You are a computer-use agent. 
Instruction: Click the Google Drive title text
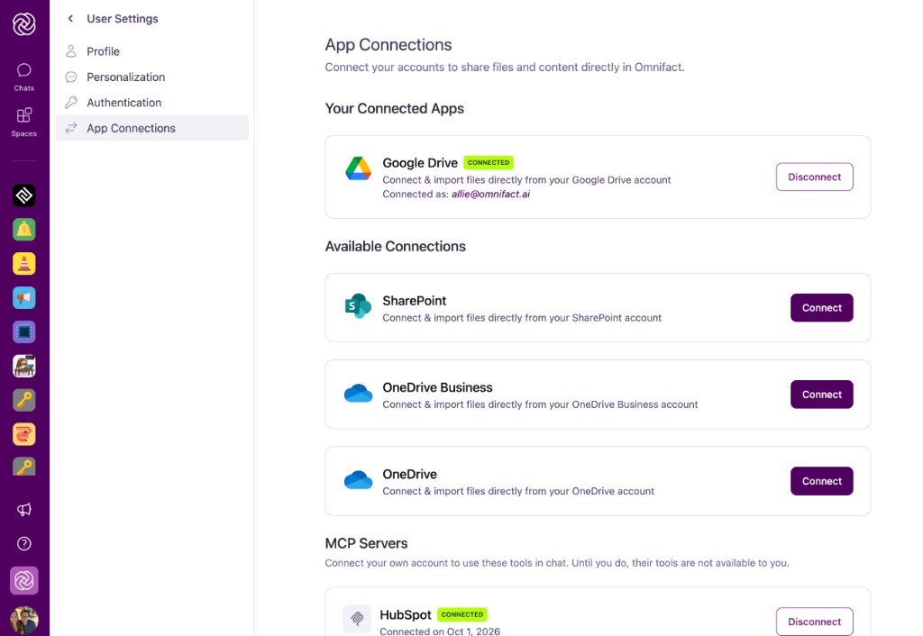point(420,163)
